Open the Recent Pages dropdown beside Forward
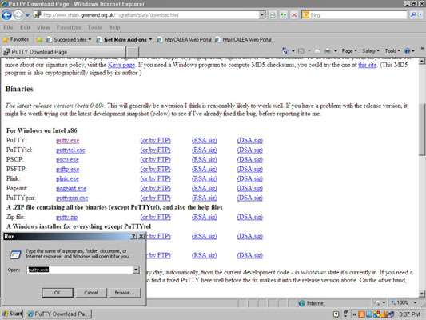This screenshot has height=320, width=426. coord(27,15)
